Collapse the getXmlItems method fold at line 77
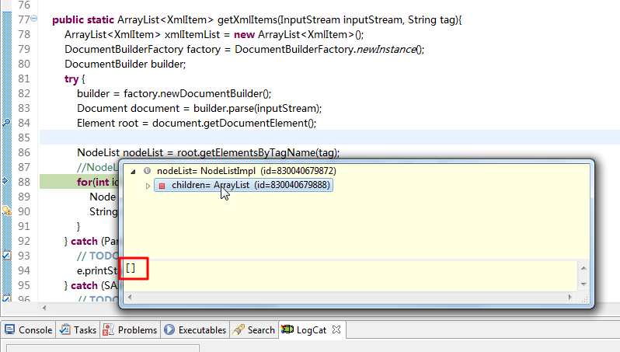620x352 pixels. click(34, 18)
